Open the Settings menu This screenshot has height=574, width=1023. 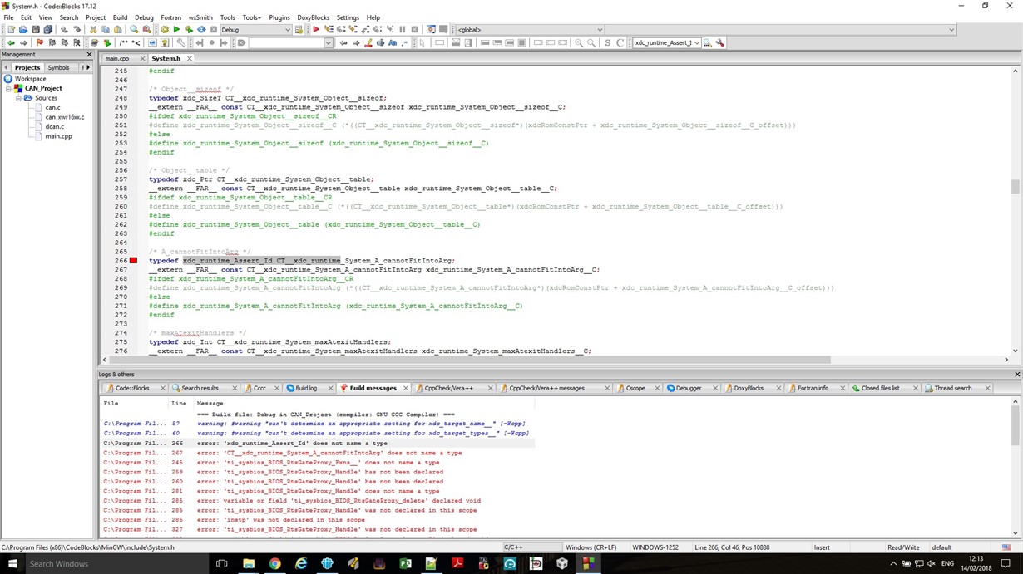tap(348, 17)
